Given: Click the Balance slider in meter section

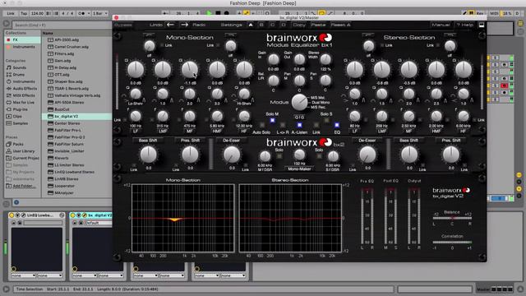Looking at the screenshot, I should 452,218.
